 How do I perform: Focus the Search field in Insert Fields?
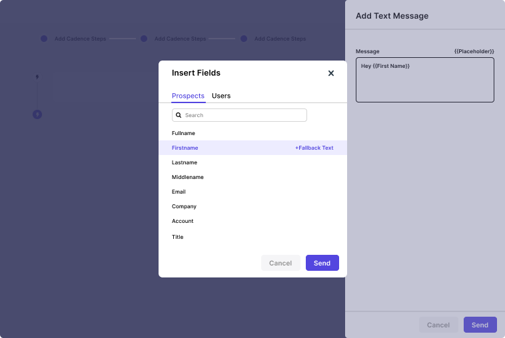pos(239,115)
